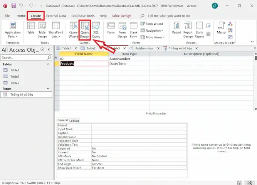Click the navigation pane Search box
257x185 pixels.
(26, 57)
